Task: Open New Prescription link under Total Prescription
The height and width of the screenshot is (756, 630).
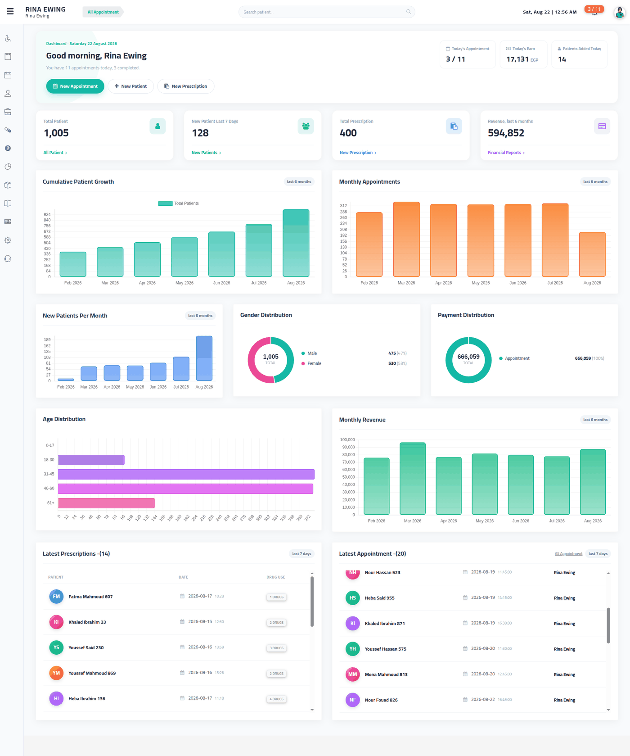Action: point(358,153)
